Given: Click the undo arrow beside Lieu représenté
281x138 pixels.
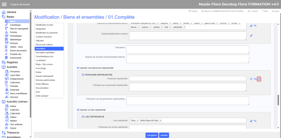Looking at the screenshot, I should [x=255, y=121].
